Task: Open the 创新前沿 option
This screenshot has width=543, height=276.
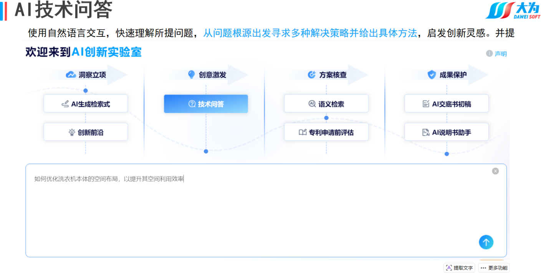Action: (86, 132)
